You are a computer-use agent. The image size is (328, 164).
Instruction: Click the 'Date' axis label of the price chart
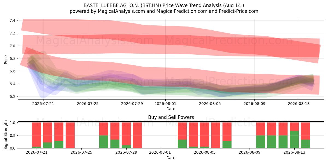pos(171,109)
